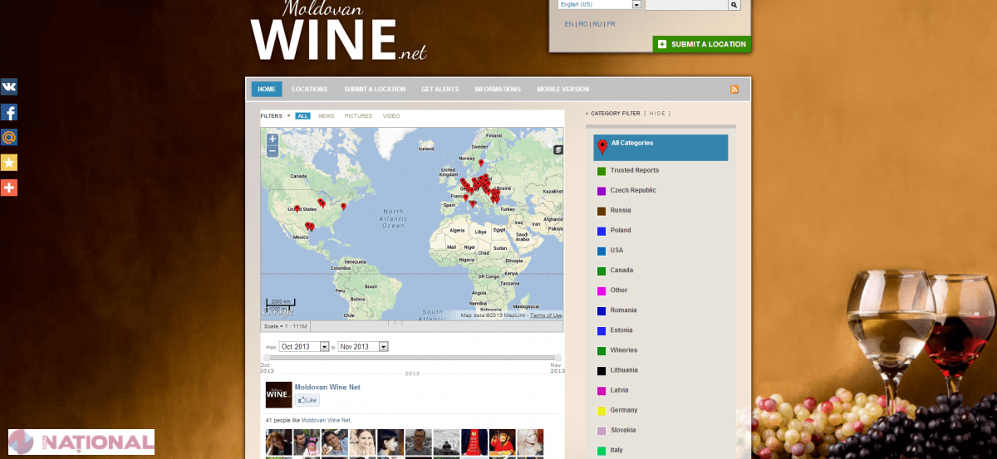This screenshot has width=997, height=459.
Task: Filter by Lithuania category
Action: (x=624, y=369)
